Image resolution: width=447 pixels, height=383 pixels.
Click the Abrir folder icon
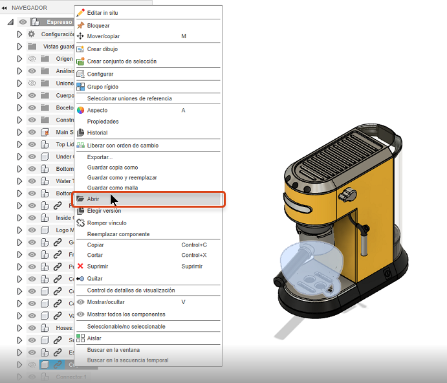80,199
